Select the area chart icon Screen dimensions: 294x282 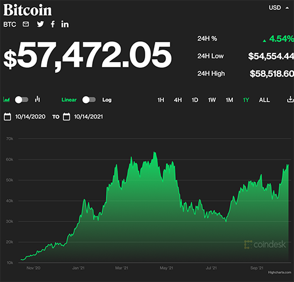pos(6,99)
